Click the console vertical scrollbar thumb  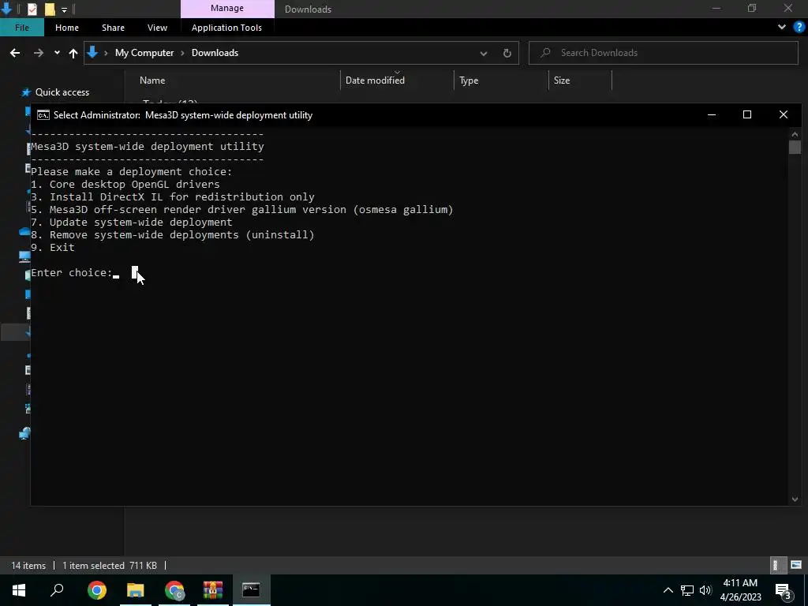click(x=795, y=147)
